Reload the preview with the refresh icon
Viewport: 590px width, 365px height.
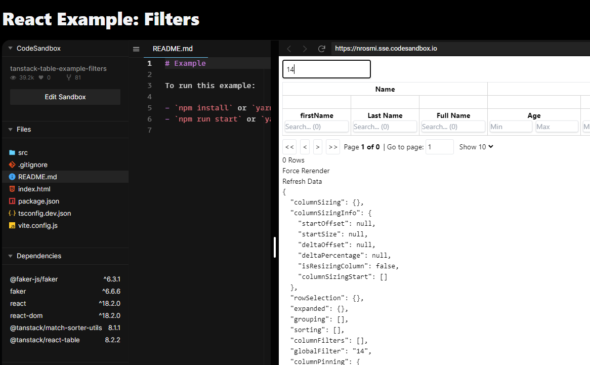pos(321,49)
